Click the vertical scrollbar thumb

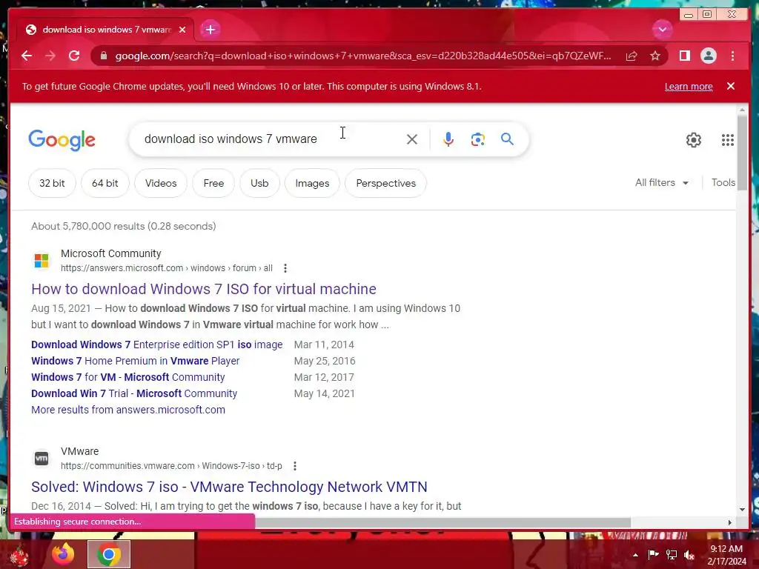(742, 153)
